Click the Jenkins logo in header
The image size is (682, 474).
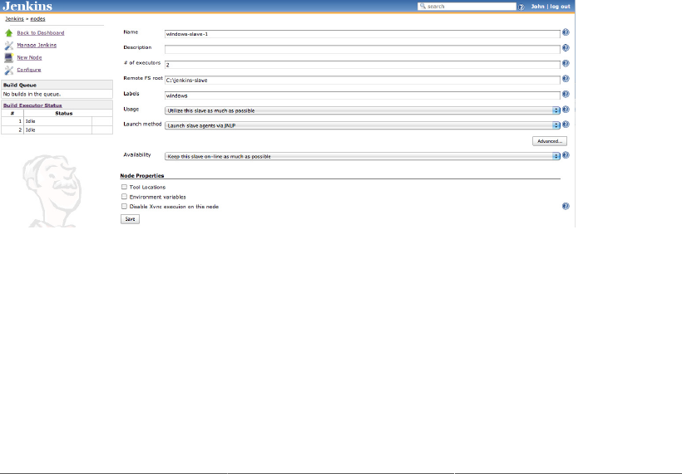[x=27, y=6]
